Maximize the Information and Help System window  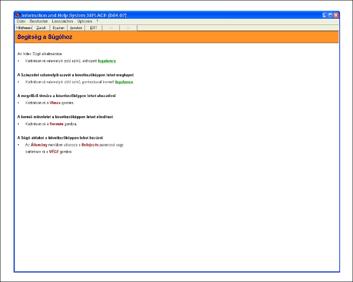click(331, 15)
